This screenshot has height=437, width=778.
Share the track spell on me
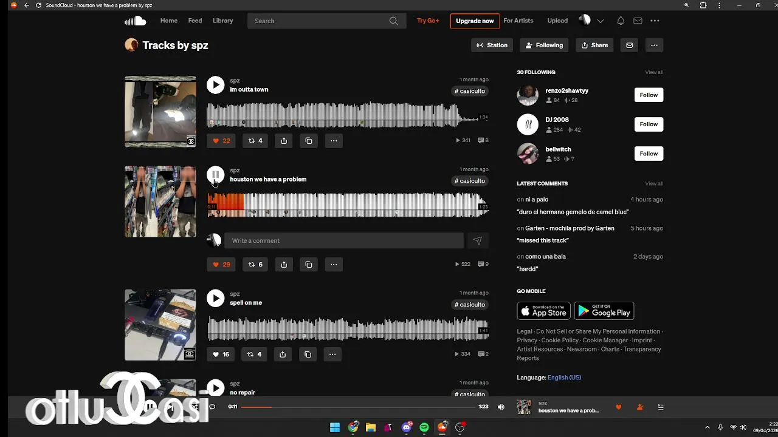tap(283, 354)
